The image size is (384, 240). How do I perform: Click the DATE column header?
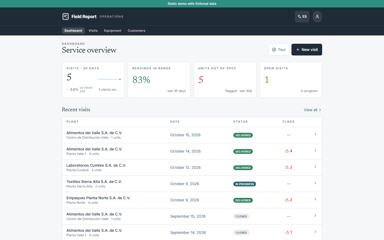point(175,122)
